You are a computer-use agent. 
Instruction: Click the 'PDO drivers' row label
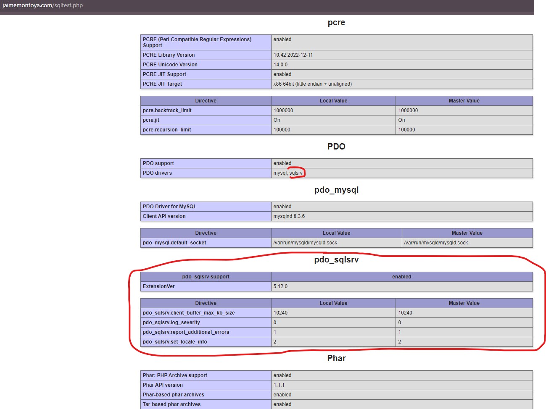[157, 173]
